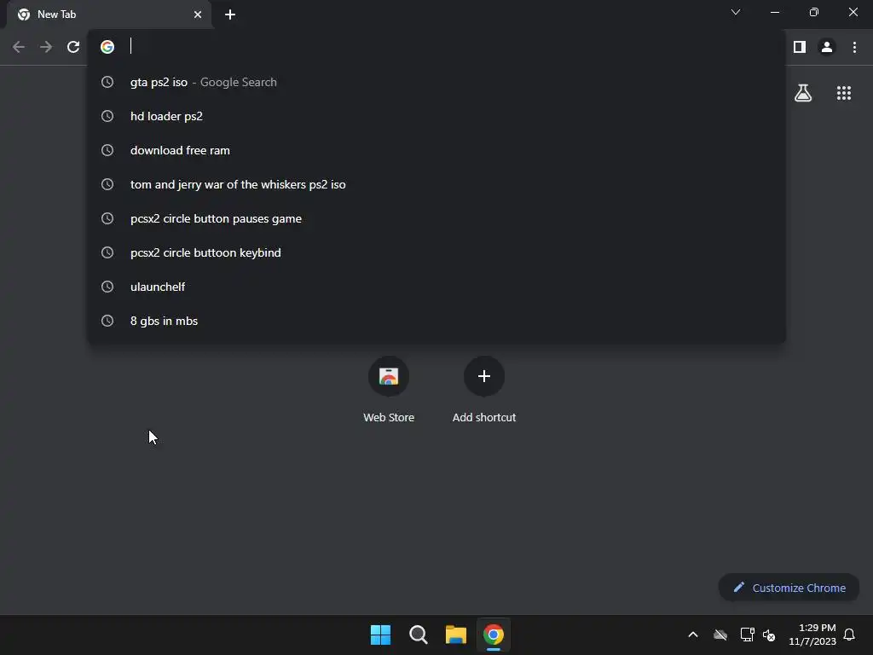Select suggestion 'download free ram'
The image size is (873, 655).
click(436, 150)
